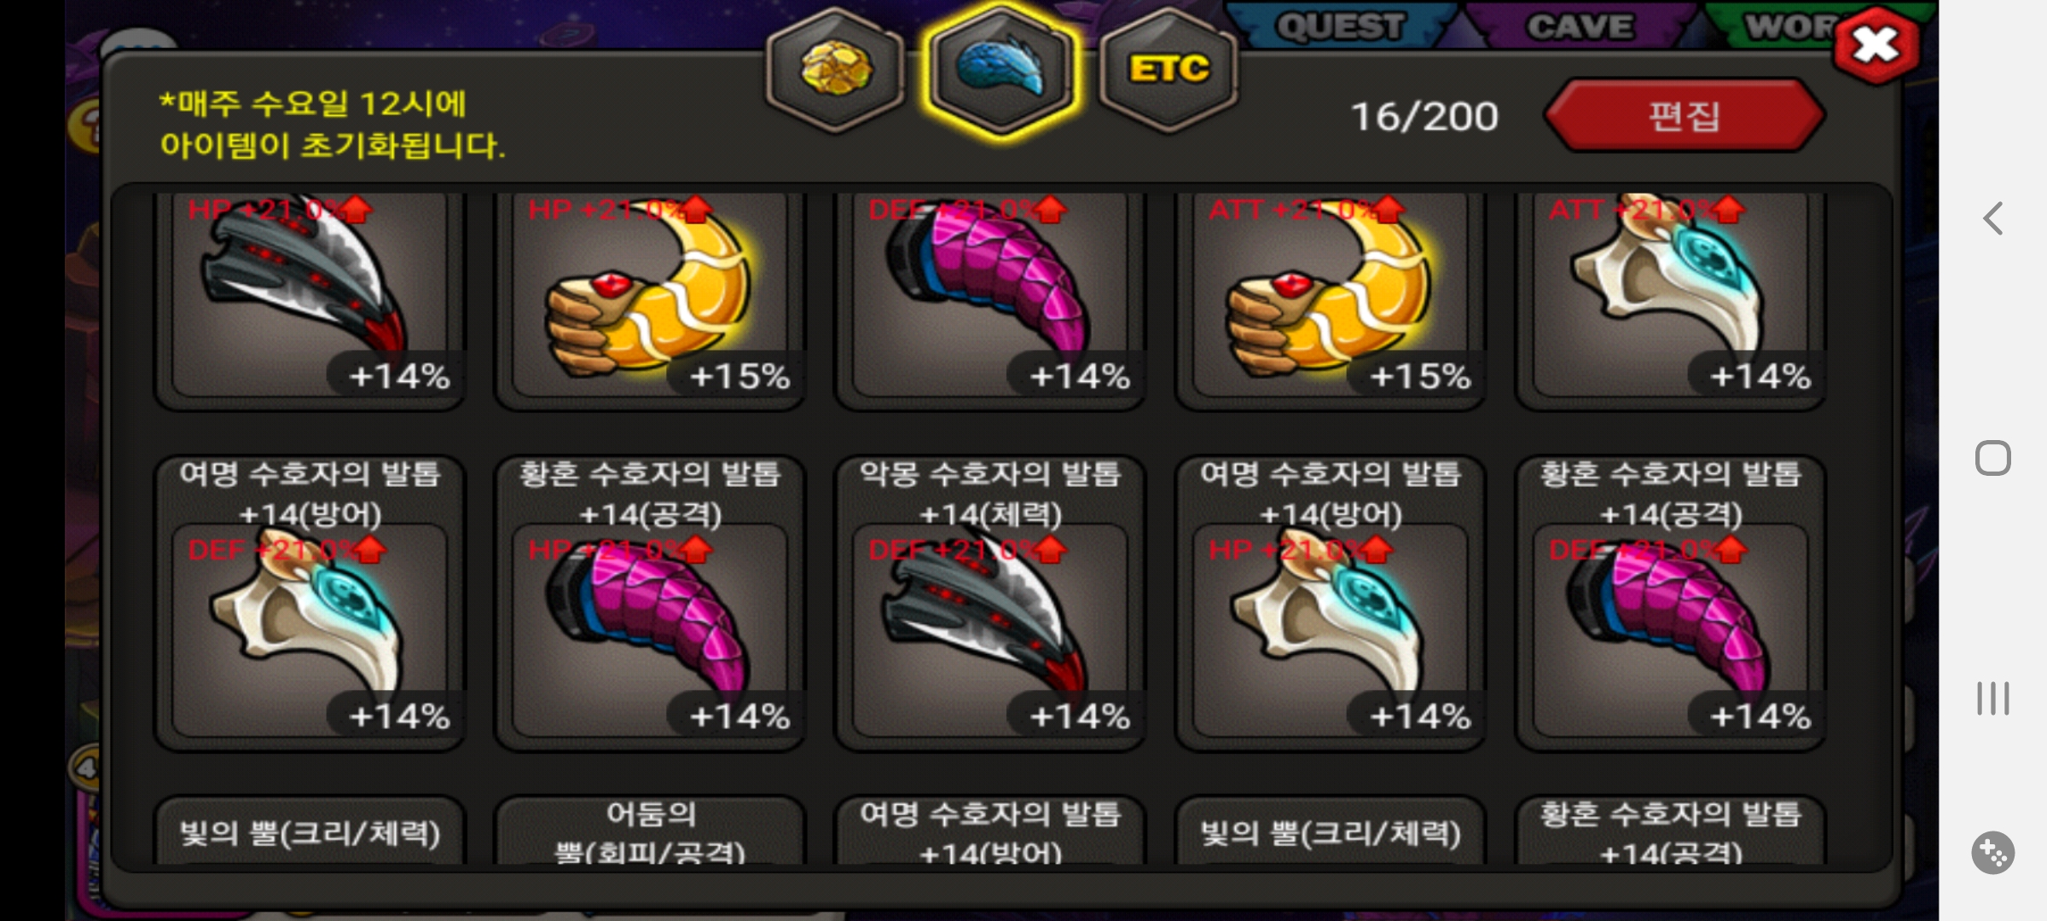Click the red 편집 edit button
The height and width of the screenshot is (921, 2047).
tap(1684, 115)
